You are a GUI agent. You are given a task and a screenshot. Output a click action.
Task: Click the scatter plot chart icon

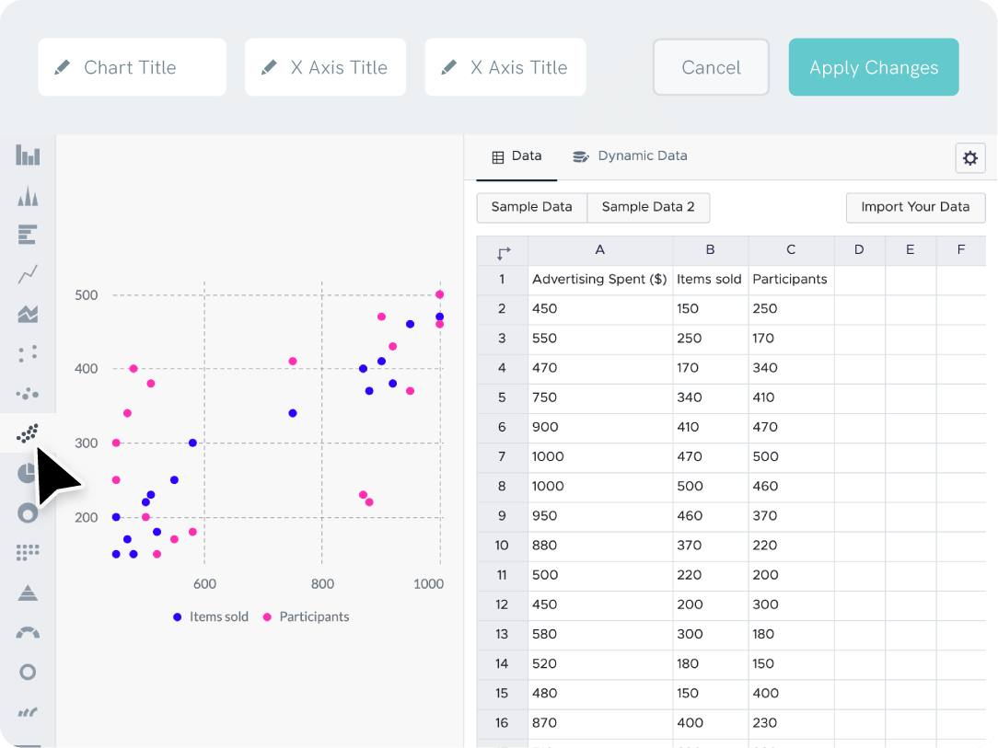click(x=28, y=433)
